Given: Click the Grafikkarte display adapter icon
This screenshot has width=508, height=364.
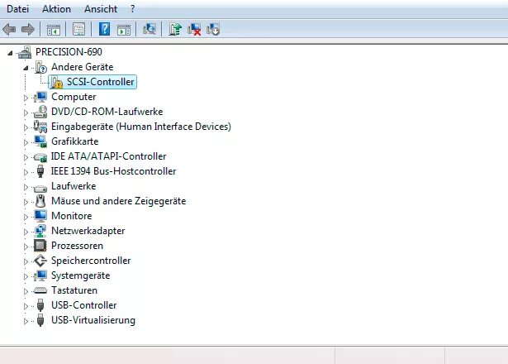Looking at the screenshot, I should pos(40,141).
